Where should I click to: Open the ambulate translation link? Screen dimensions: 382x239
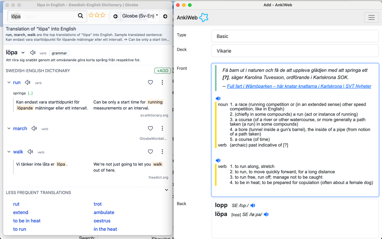[104, 212]
